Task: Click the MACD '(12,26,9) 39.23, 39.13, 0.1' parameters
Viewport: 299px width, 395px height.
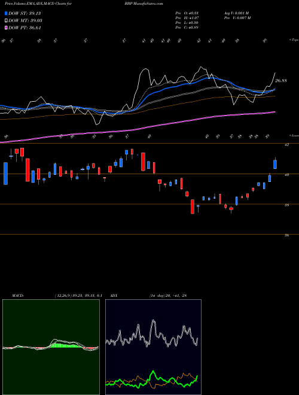Action: pyautogui.click(x=78, y=296)
